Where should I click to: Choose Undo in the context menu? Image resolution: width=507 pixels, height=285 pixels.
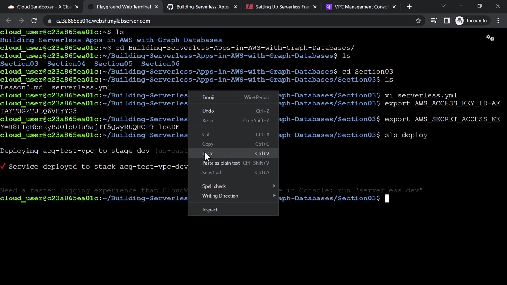tap(233, 111)
